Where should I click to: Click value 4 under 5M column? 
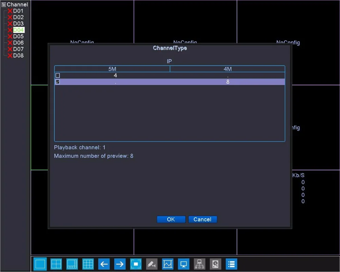(115, 75)
